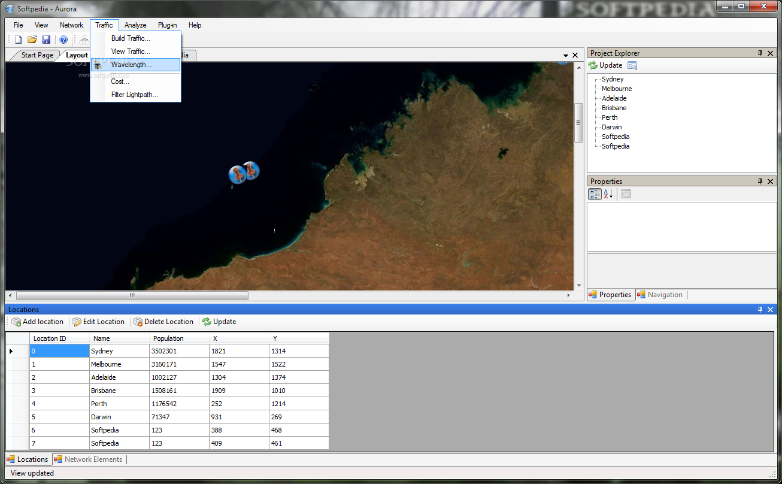Open the View menu
This screenshot has width=782, height=484.
pyautogui.click(x=41, y=25)
